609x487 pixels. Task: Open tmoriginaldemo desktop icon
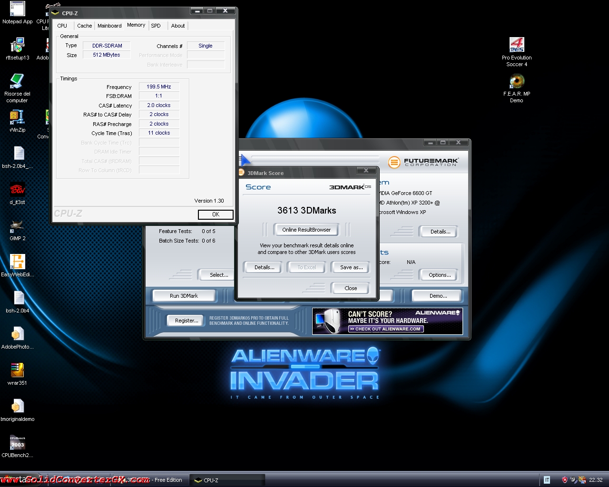(17, 410)
